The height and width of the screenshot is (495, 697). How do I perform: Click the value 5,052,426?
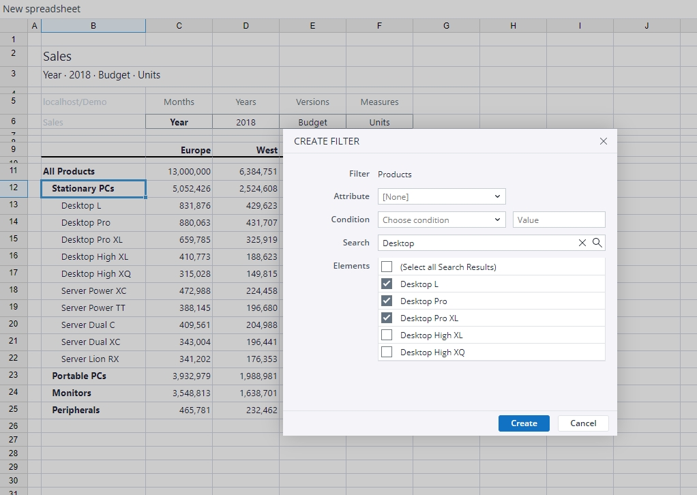pos(192,188)
